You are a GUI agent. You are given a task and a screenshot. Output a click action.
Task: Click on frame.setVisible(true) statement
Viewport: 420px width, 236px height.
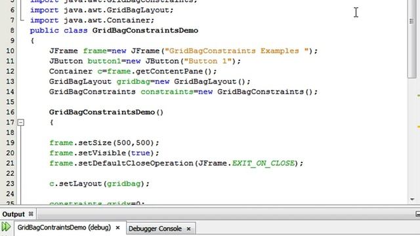(104, 153)
